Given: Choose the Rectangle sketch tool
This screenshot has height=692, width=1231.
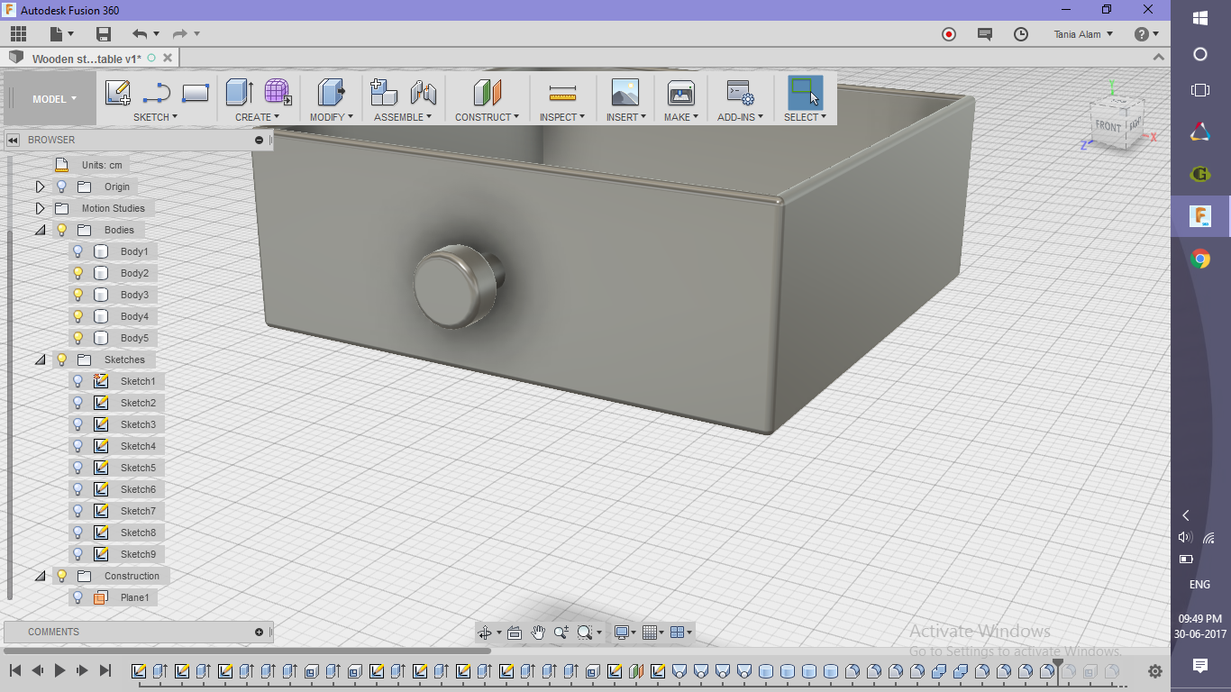Looking at the screenshot, I should click(x=196, y=93).
